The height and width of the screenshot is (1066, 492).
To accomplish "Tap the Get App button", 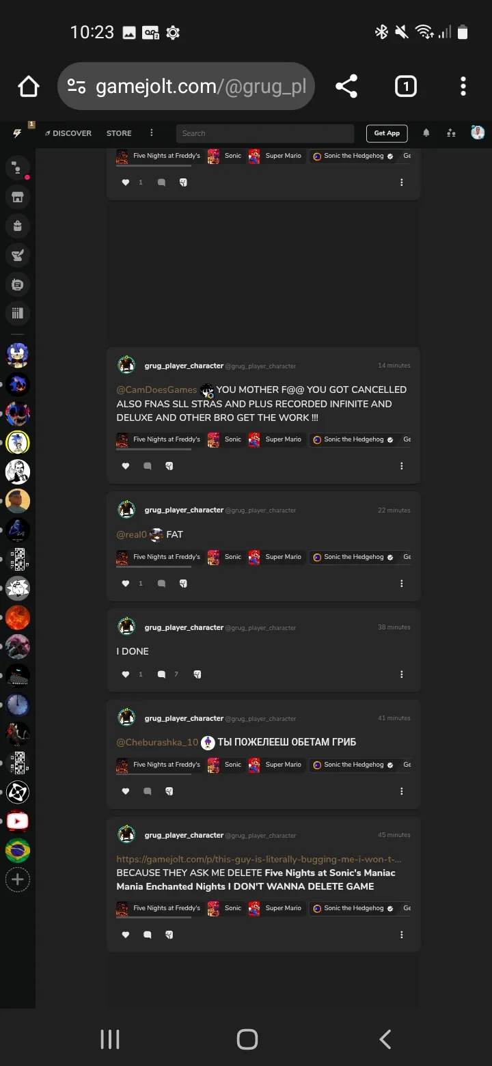I will pos(387,133).
